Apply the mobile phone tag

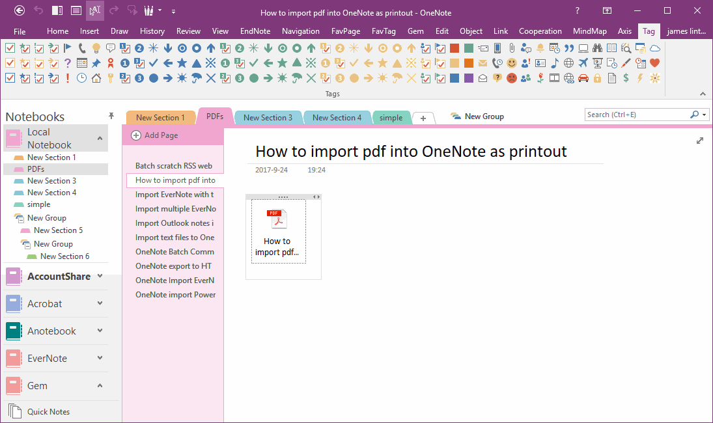tap(497, 48)
